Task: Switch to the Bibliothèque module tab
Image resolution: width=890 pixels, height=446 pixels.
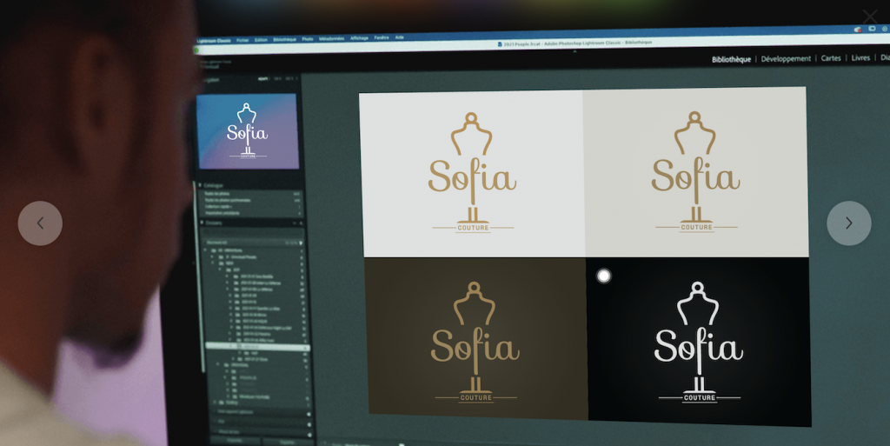Action: pos(731,60)
